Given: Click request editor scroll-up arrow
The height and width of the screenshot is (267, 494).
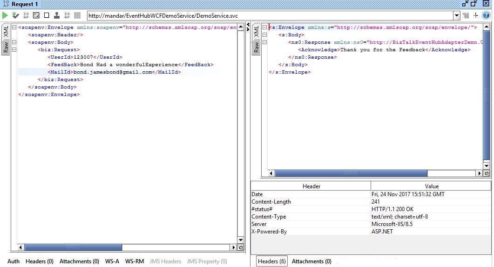Looking at the screenshot, I should (241, 27).
